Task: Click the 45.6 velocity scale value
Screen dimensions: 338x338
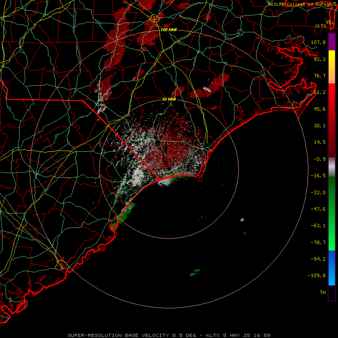Action: 320,109
